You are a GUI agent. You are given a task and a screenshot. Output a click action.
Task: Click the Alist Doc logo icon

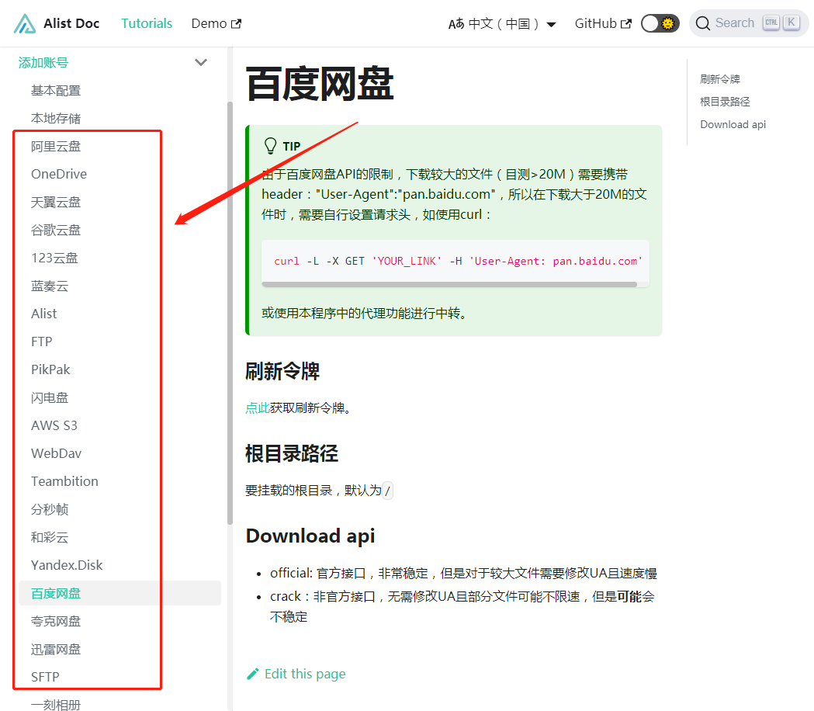(24, 23)
